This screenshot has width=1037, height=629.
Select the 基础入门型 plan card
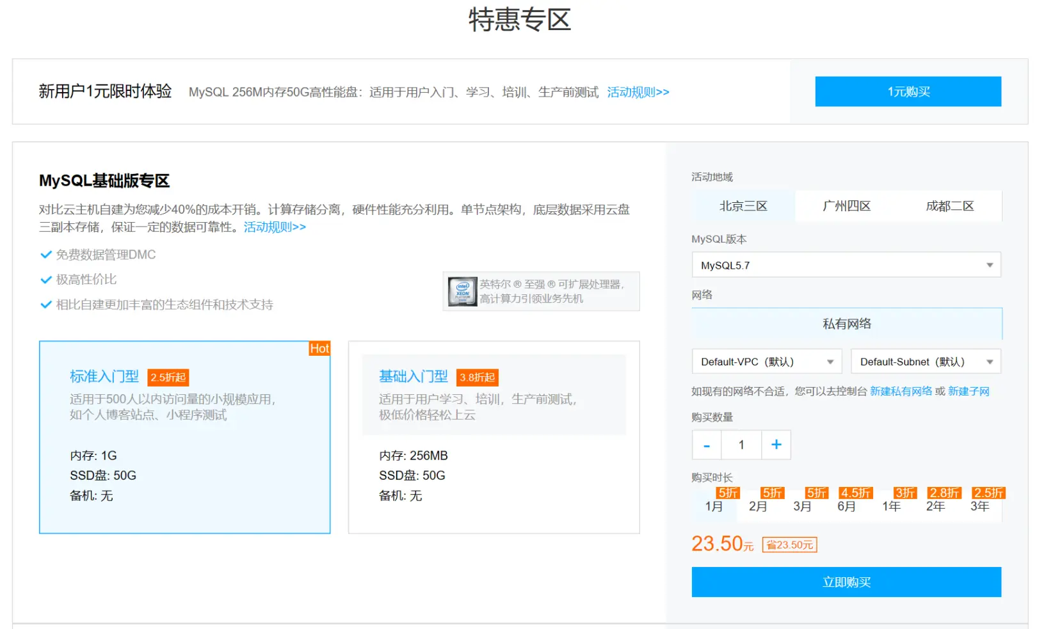click(494, 437)
